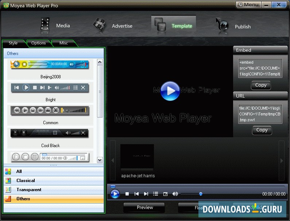
Task: Click the Moyea app icon in title bar
Action: [x=6, y=5]
